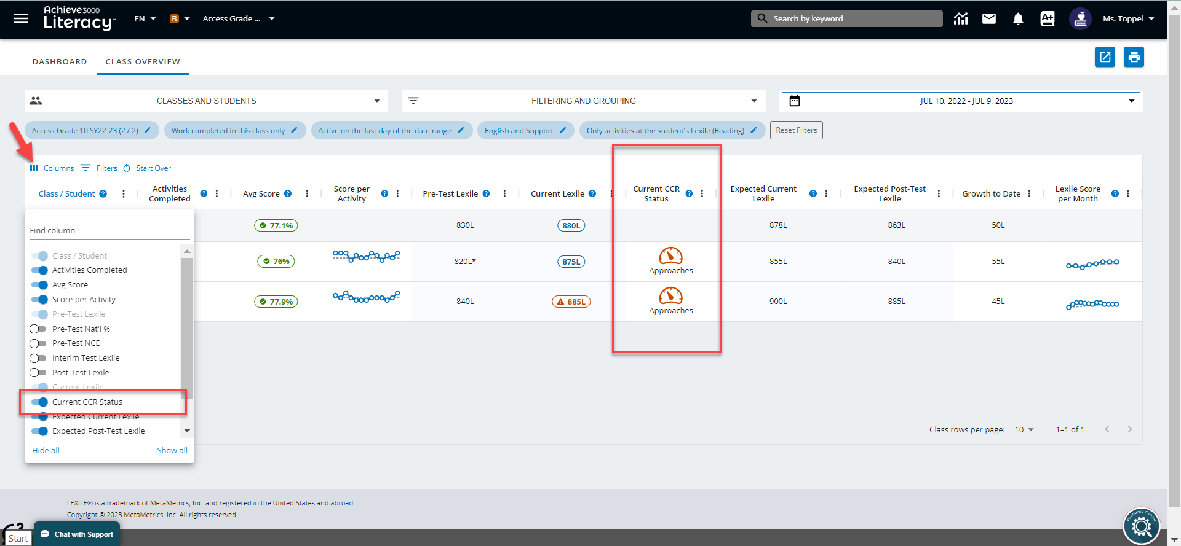1181x546 pixels.
Task: Go to next page arrow
Action: [1130, 429]
